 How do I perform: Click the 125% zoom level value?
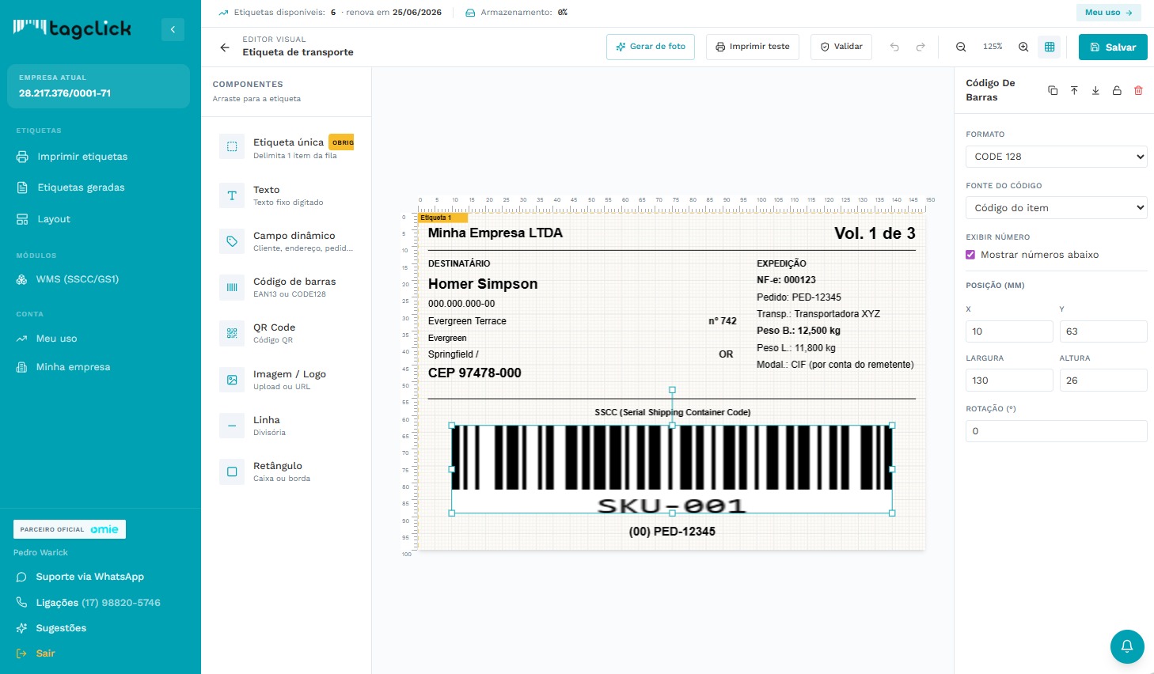pyautogui.click(x=993, y=47)
